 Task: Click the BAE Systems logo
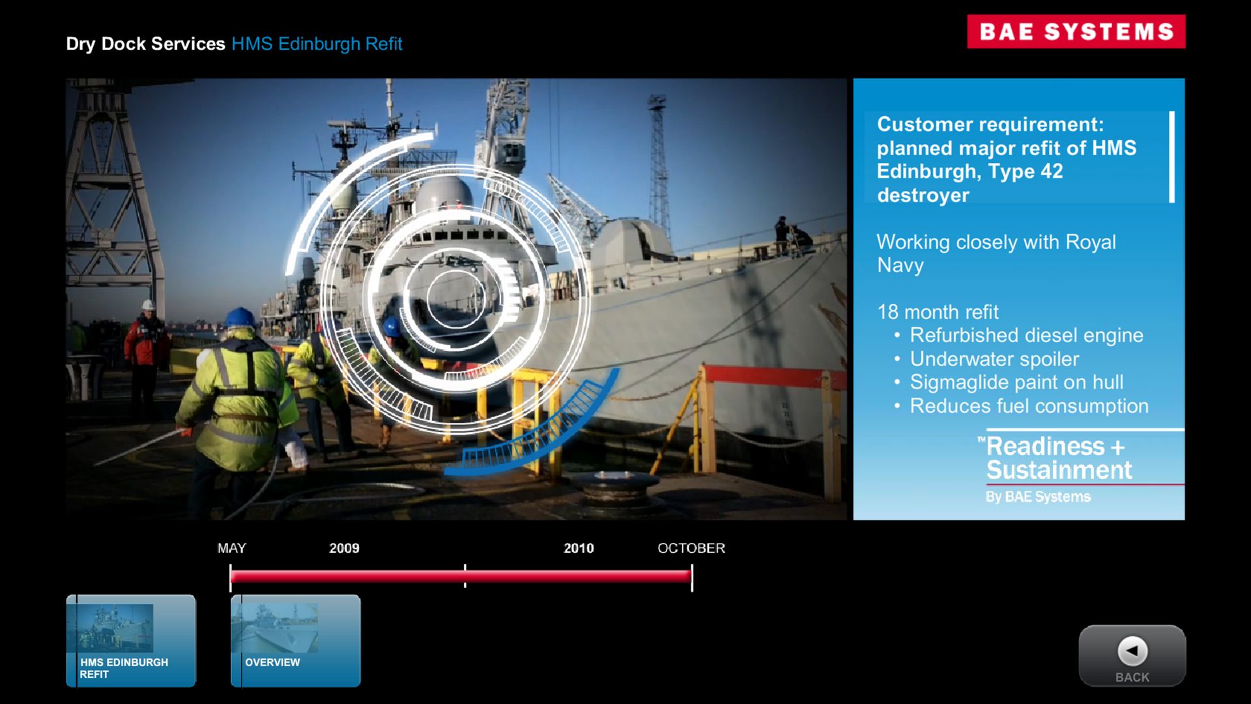tap(1076, 31)
